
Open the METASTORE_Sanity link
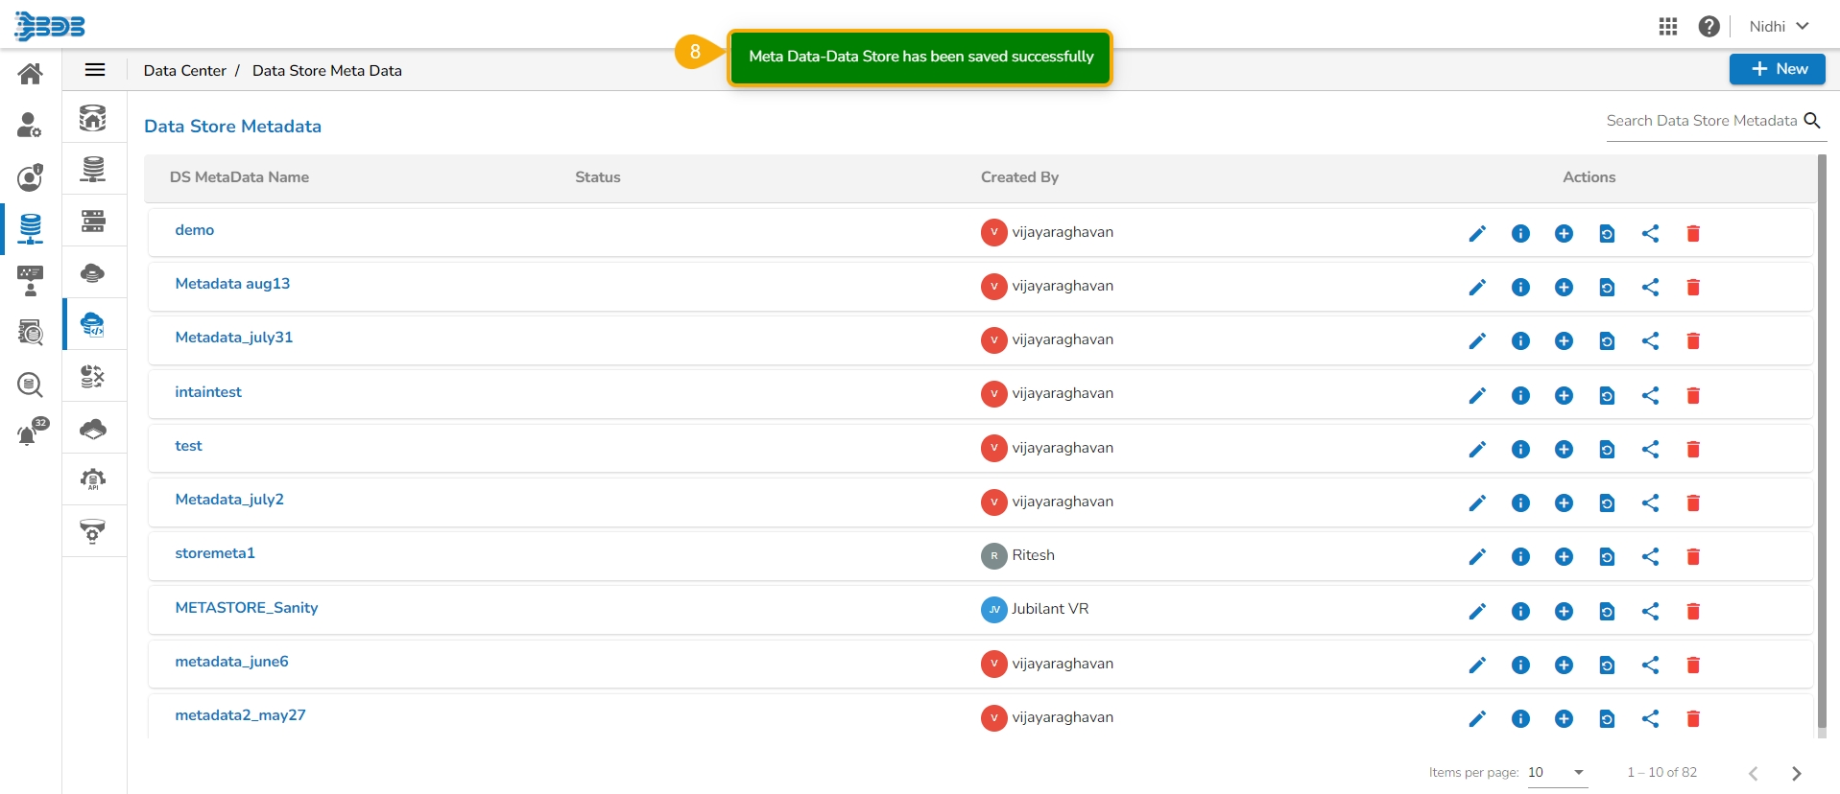coord(247,607)
